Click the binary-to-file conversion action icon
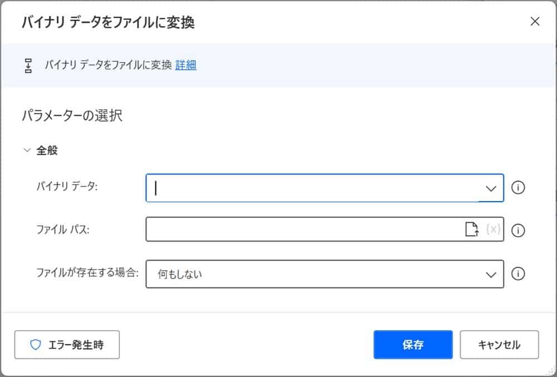The height and width of the screenshot is (377, 557). click(x=28, y=65)
